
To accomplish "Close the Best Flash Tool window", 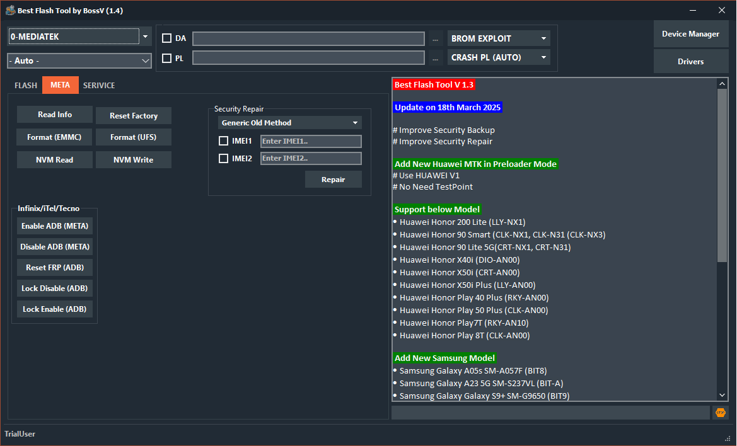I will (722, 10).
